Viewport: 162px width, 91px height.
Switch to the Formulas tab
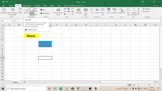(37, 6)
